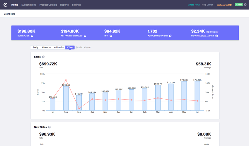Click the top-right question mark icon

[x=245, y=5]
